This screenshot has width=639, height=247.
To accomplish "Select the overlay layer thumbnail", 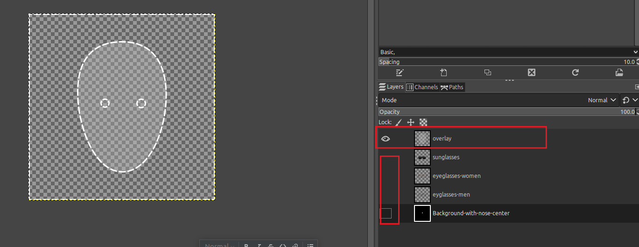I will 422,139.
